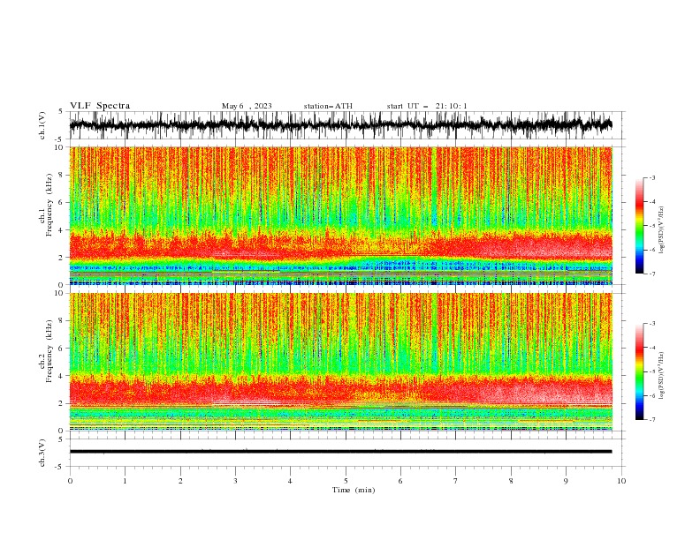The height and width of the screenshot is (540, 700).
Task: Click the ch.2 spectrogram panel
Action: 340,362
